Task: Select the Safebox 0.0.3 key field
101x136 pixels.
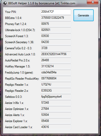Action: coord(56,97)
